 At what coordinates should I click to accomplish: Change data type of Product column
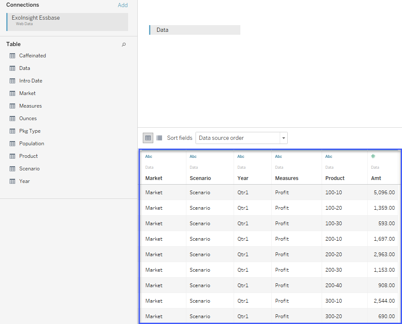click(329, 157)
